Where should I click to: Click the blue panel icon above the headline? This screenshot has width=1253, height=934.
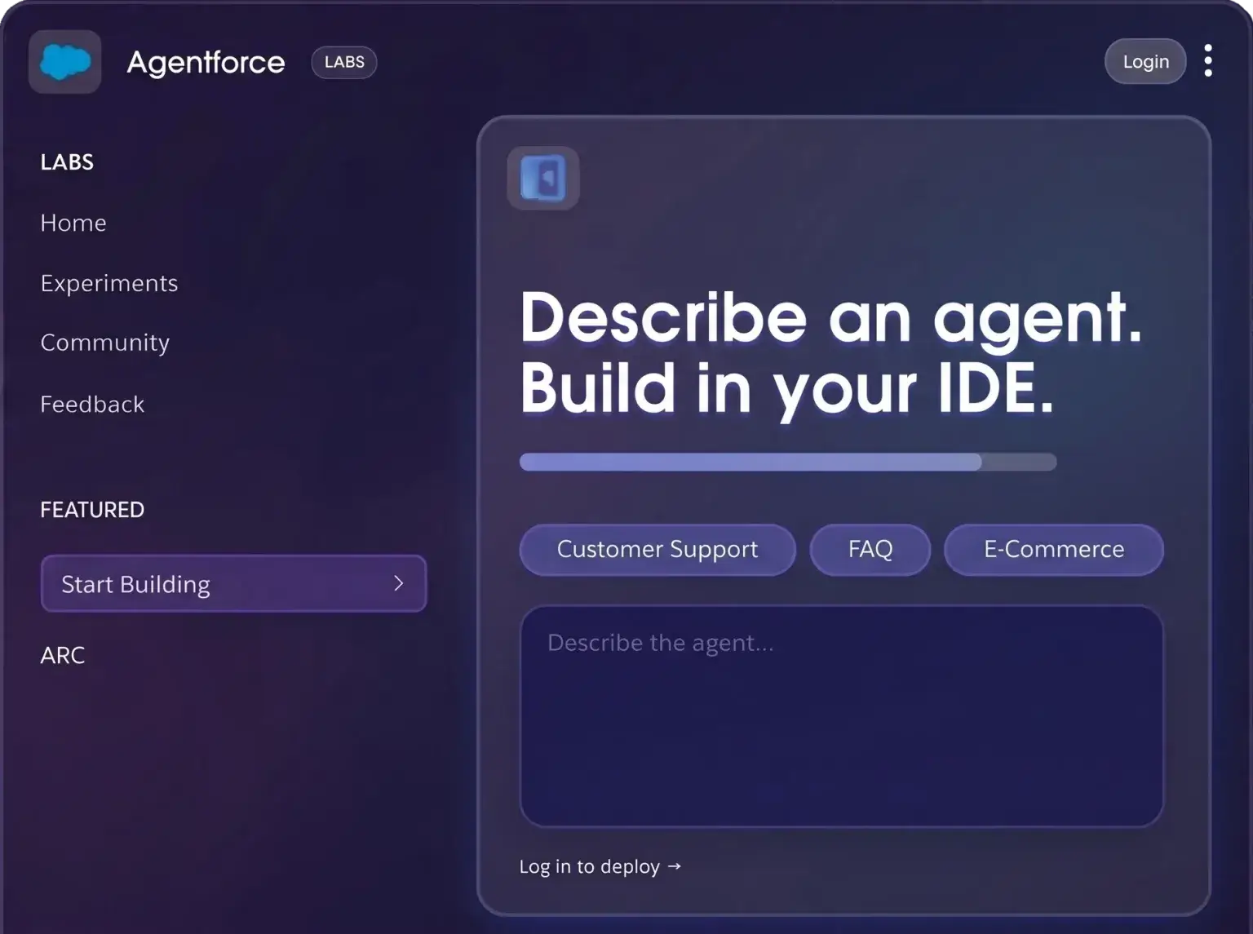pos(543,178)
